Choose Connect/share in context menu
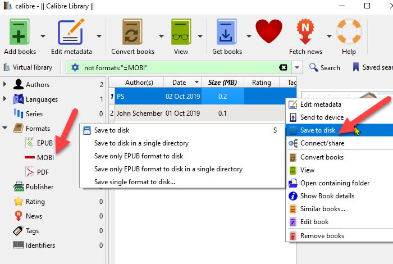Image resolution: width=393 pixels, height=264 pixels. [339, 143]
